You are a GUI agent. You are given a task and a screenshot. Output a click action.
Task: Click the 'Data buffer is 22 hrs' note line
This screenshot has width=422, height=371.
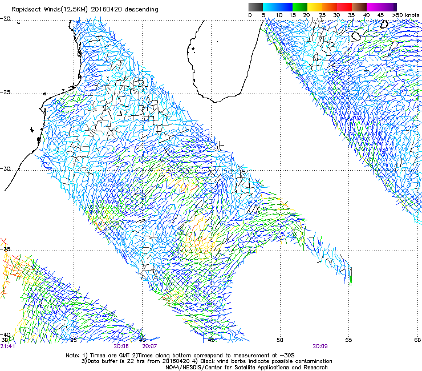(206, 361)
